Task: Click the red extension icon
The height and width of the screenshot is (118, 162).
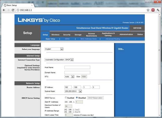Action: coord(153,10)
